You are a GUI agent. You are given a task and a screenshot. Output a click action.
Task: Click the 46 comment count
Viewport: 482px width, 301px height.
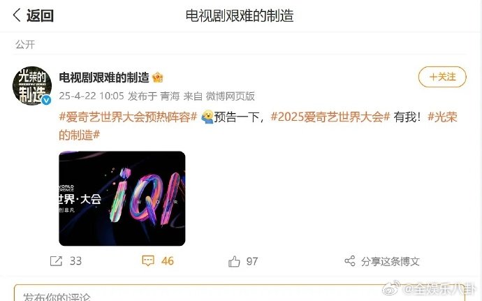[167, 261]
